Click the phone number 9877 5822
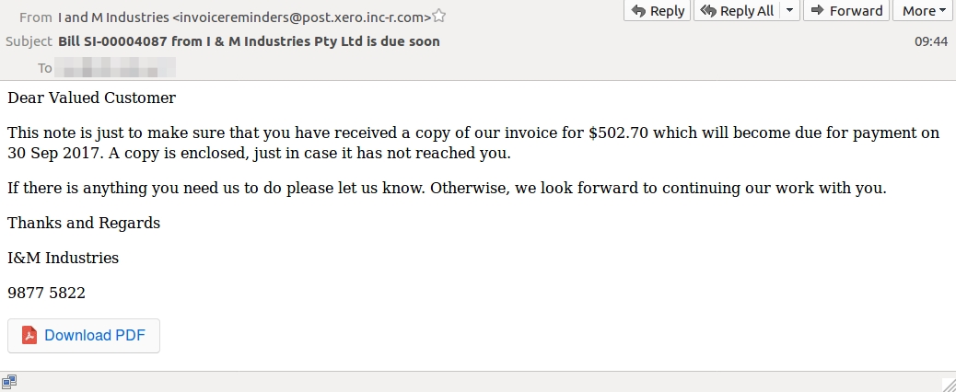Screen dimensions: 956x392 coord(46,293)
